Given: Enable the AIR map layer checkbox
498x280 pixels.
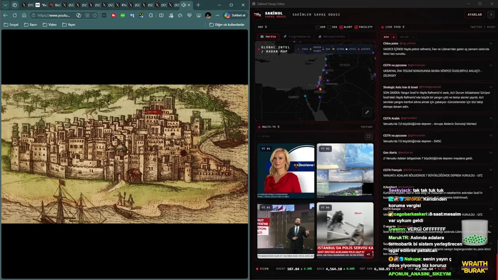Looking at the screenshot, I should [x=317, y=27].
